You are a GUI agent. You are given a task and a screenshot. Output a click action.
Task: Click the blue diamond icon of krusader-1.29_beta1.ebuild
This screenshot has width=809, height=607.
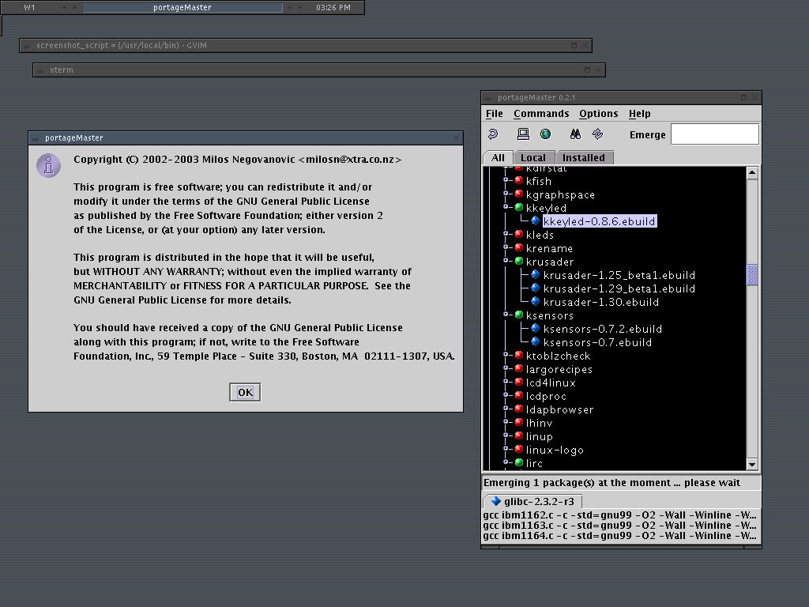[536, 288]
